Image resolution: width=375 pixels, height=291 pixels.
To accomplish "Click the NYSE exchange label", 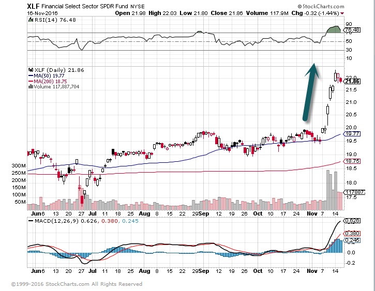I will pos(138,6).
